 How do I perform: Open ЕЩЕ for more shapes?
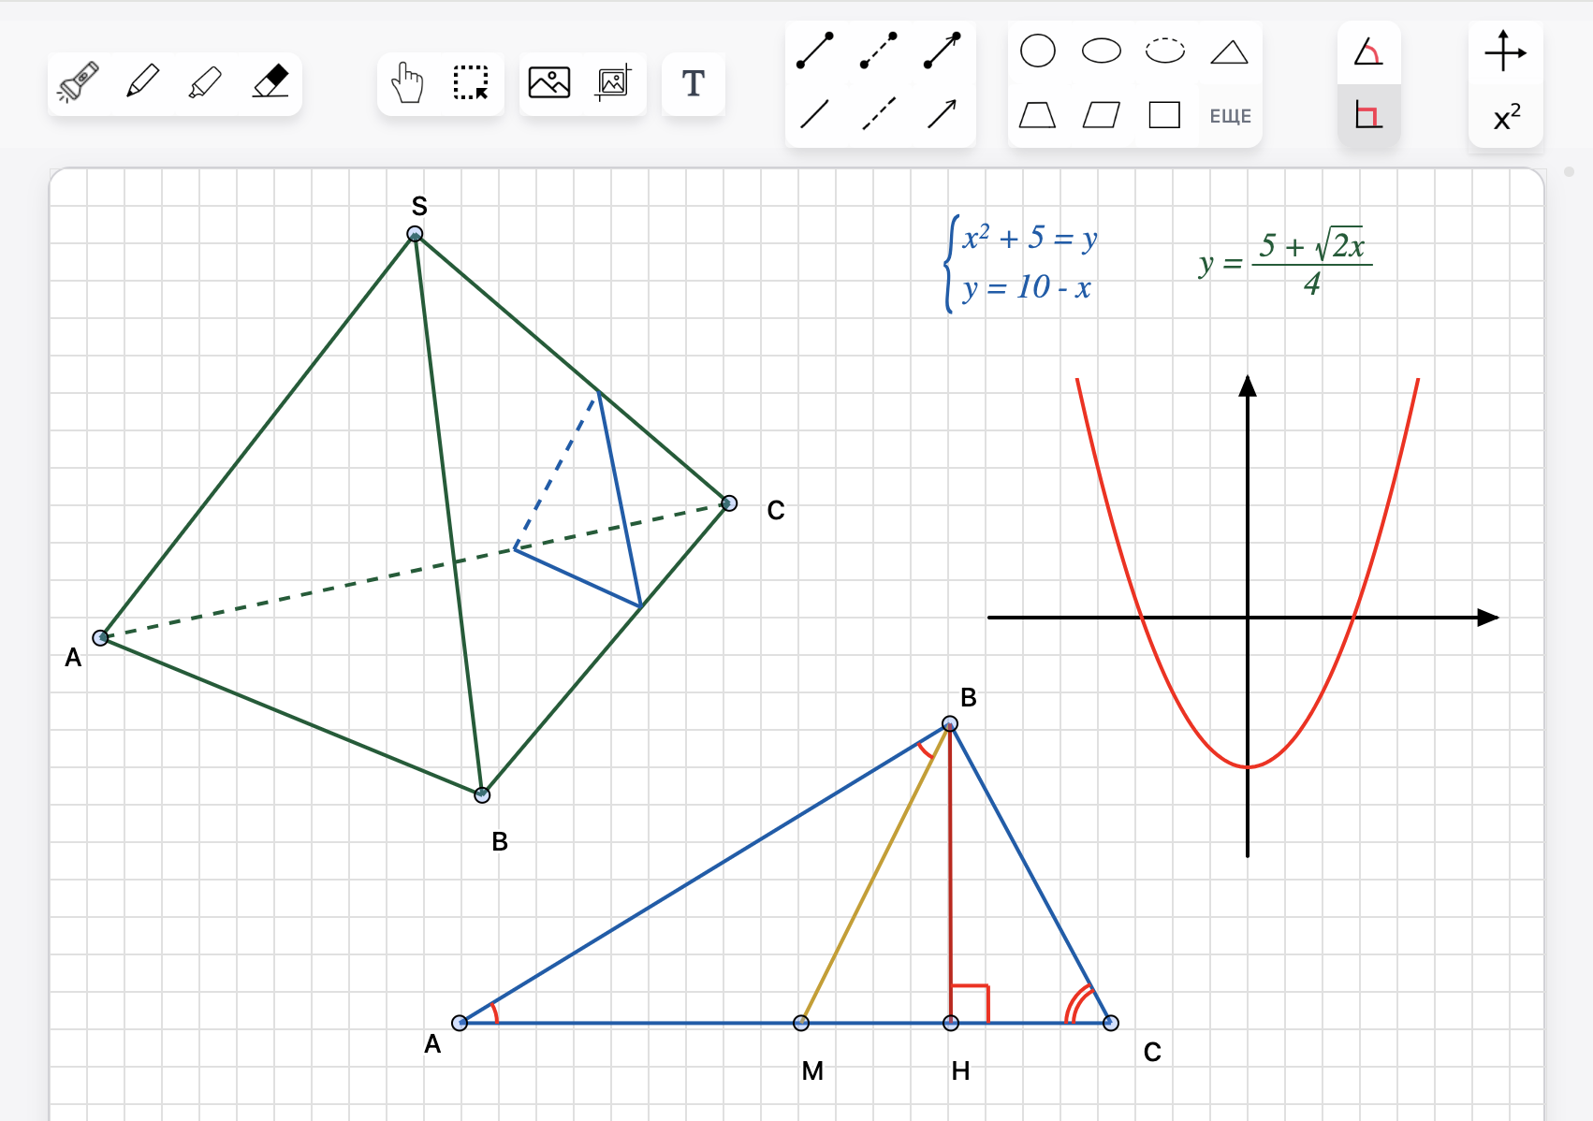tap(1230, 116)
